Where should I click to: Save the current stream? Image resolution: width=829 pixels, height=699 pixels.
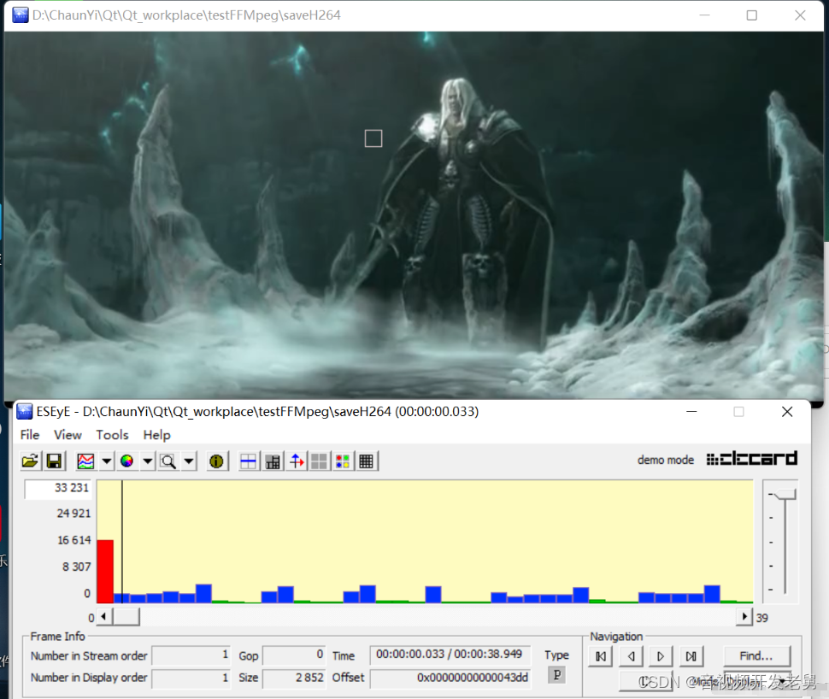point(53,461)
